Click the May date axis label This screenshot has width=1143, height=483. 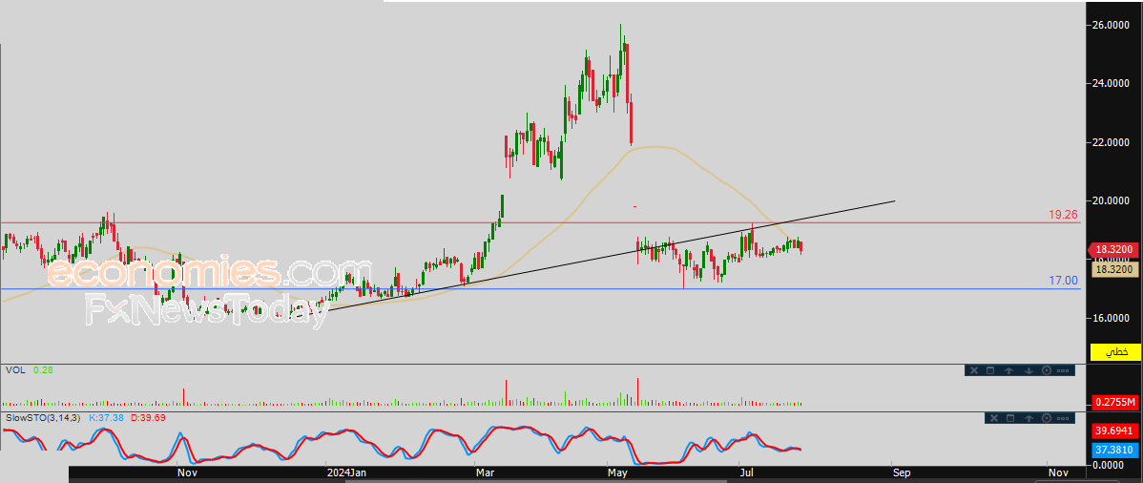click(x=617, y=473)
